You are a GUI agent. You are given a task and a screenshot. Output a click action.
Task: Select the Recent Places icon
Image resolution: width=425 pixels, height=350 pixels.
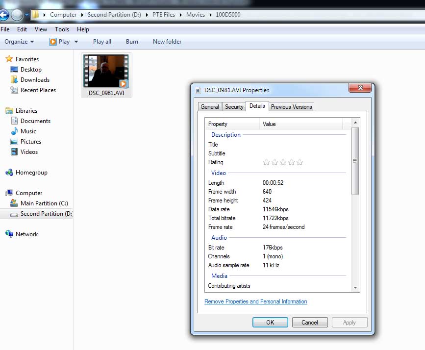14,90
